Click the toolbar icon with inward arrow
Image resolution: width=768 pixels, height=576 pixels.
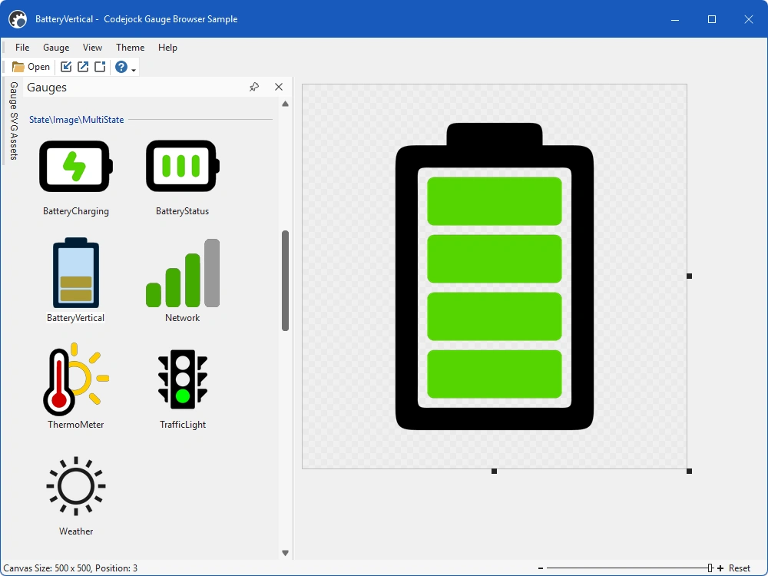click(x=65, y=67)
